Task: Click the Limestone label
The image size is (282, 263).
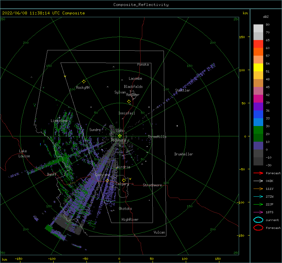Action: coord(59,121)
